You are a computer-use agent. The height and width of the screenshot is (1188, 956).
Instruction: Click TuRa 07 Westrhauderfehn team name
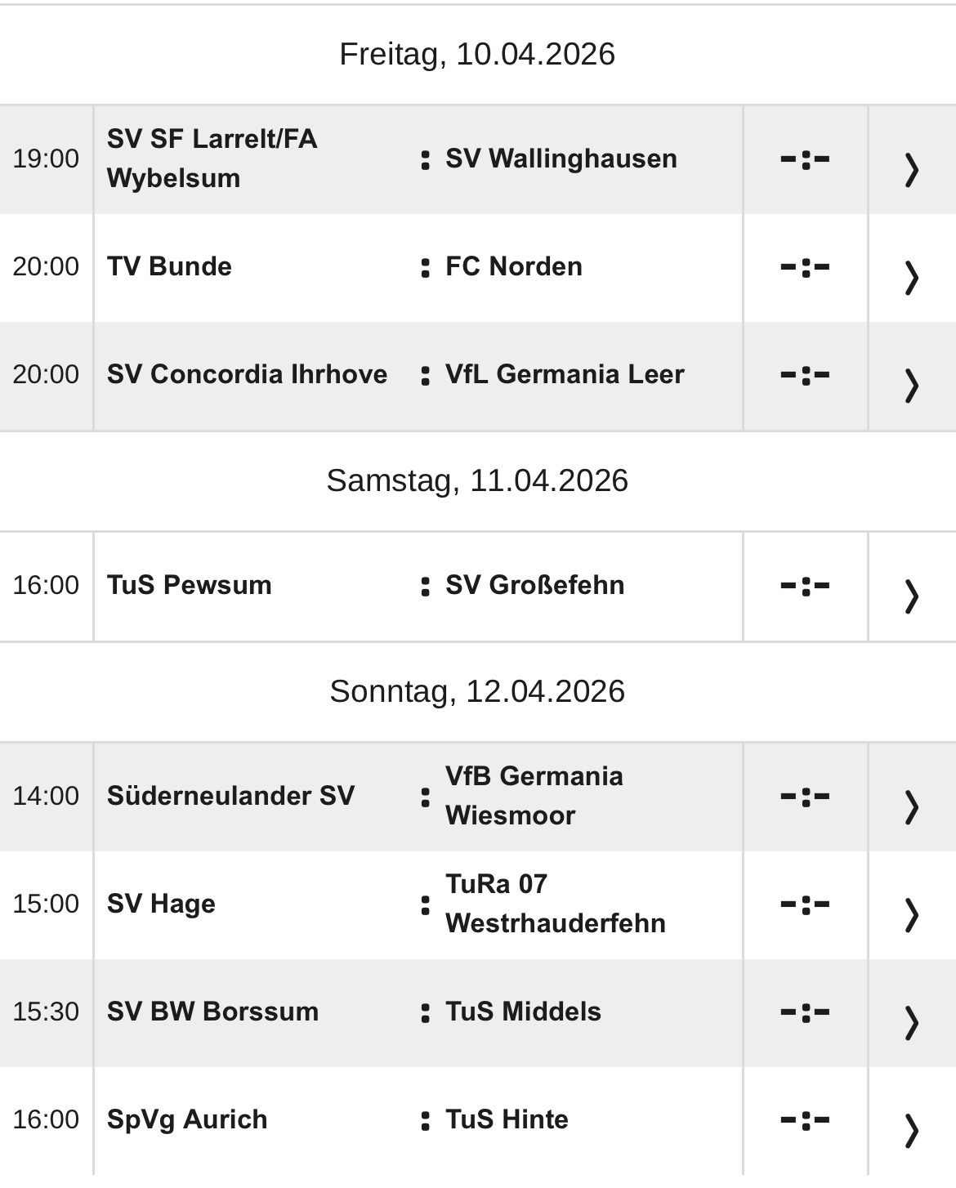click(x=556, y=904)
